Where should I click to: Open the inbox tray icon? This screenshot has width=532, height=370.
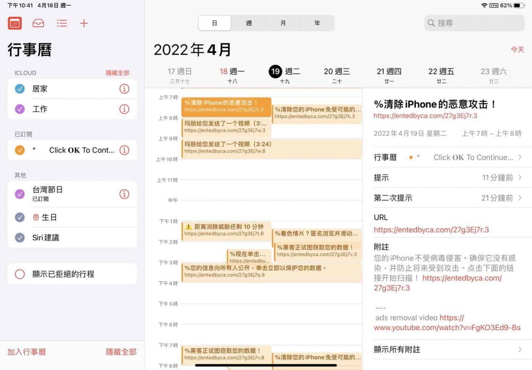[38, 23]
